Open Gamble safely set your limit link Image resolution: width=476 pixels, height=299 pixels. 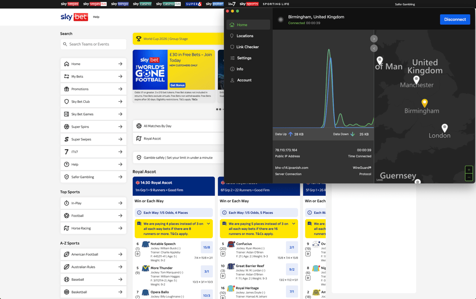(x=178, y=158)
